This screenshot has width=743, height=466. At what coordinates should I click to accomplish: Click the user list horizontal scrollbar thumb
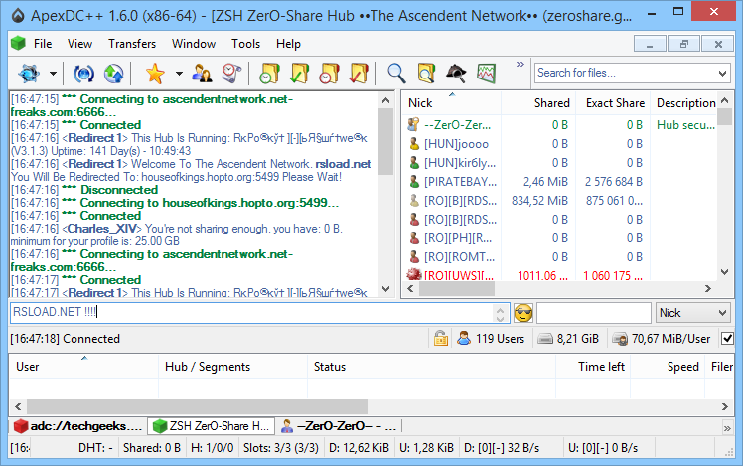coord(456,289)
